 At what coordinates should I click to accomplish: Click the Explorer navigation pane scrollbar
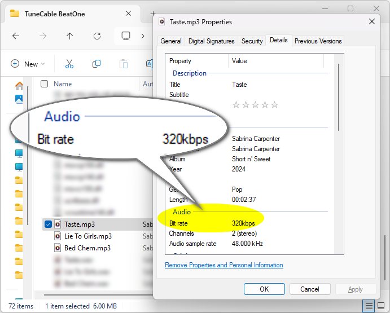coord(28,156)
